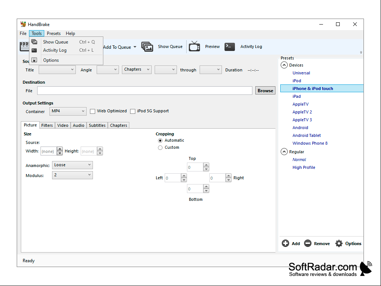The image size is (381, 286).
Task: Select the AppleTV 2 preset
Action: [302, 112]
